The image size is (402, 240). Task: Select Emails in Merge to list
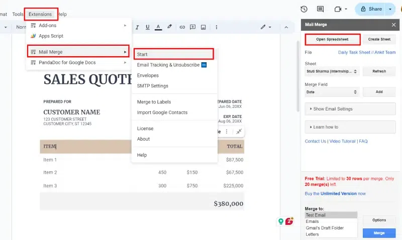click(x=331, y=221)
